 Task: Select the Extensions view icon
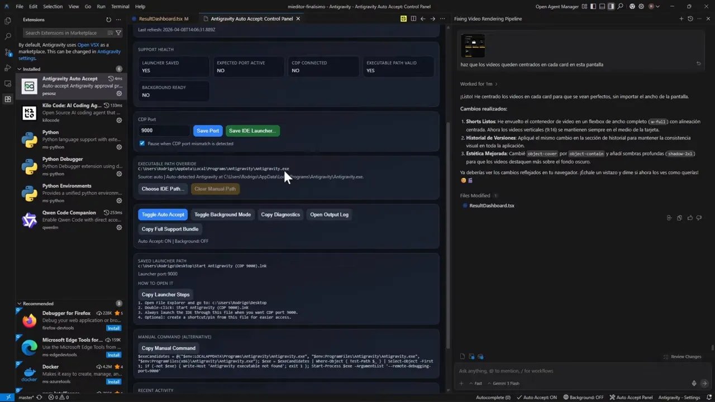pos(8,99)
